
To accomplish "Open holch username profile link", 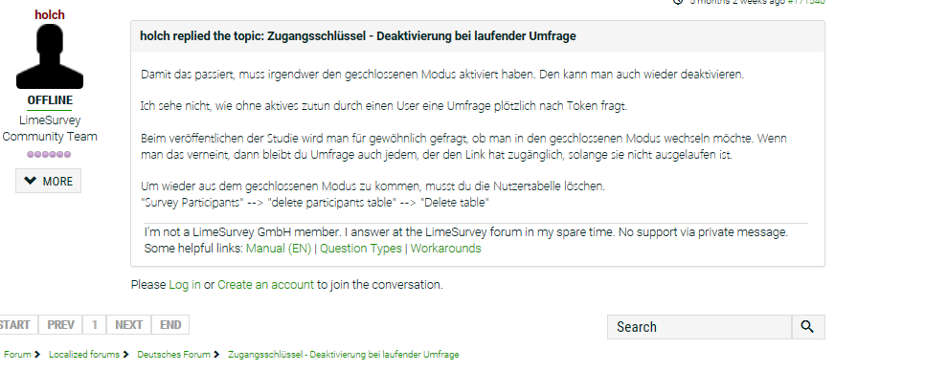I will [50, 14].
